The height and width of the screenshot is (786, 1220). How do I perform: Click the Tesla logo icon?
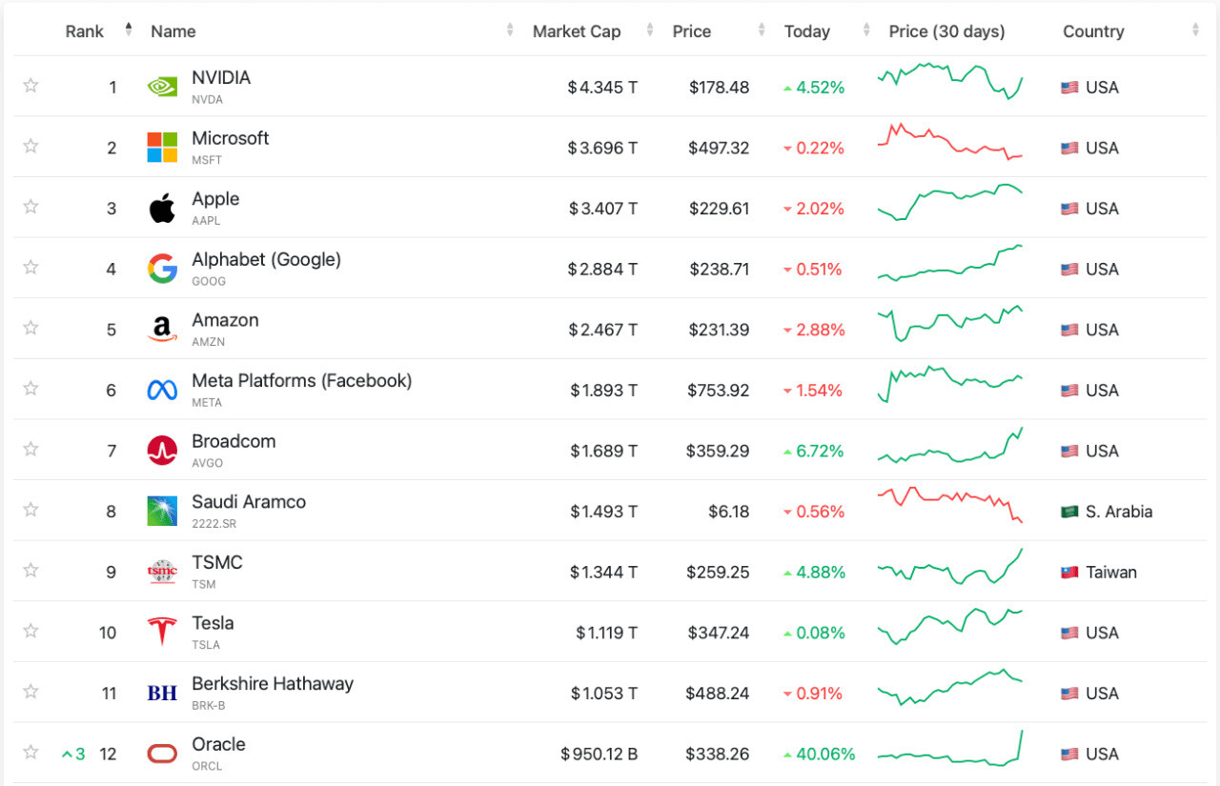pyautogui.click(x=162, y=632)
